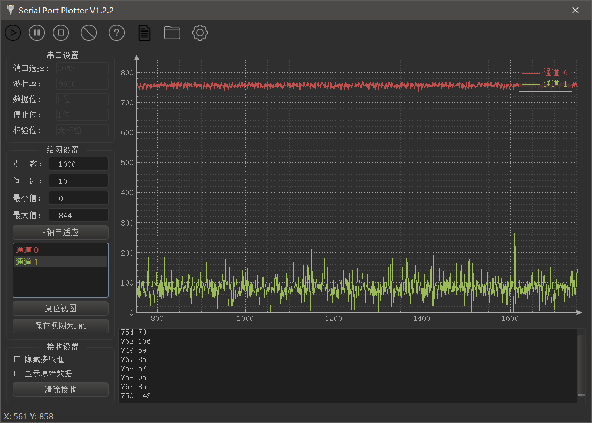Open the settings gear icon
This screenshot has width=592, height=423.
tap(199, 33)
